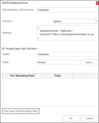99x123 pixels.
Task: Click the Pull Marketing Store Name field
Action: click(67, 10)
